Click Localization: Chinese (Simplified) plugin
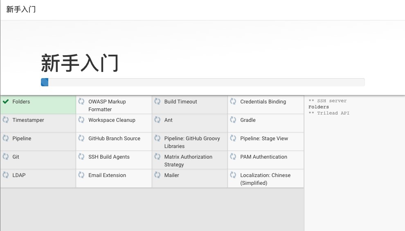This screenshot has width=405, height=231. pyautogui.click(x=265, y=179)
